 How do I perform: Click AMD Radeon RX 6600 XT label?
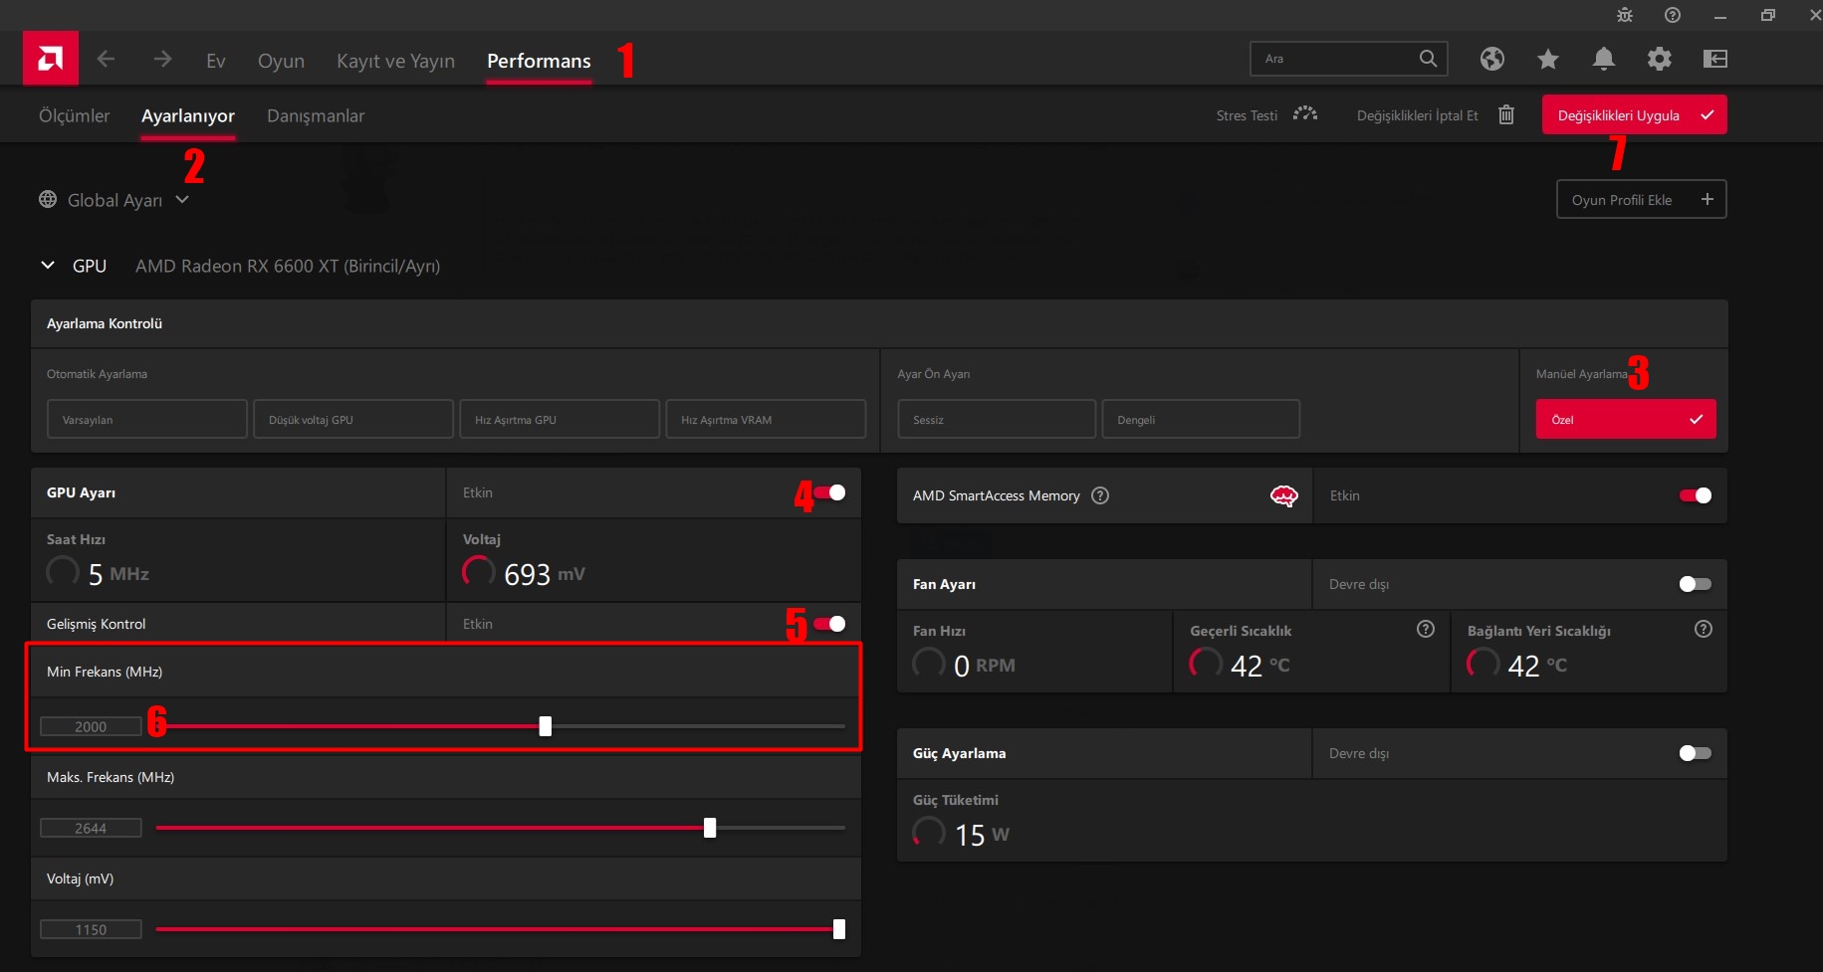288,266
